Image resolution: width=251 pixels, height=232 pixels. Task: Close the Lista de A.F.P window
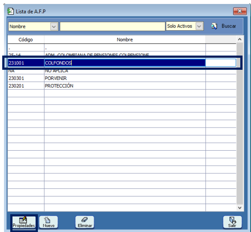point(240,11)
